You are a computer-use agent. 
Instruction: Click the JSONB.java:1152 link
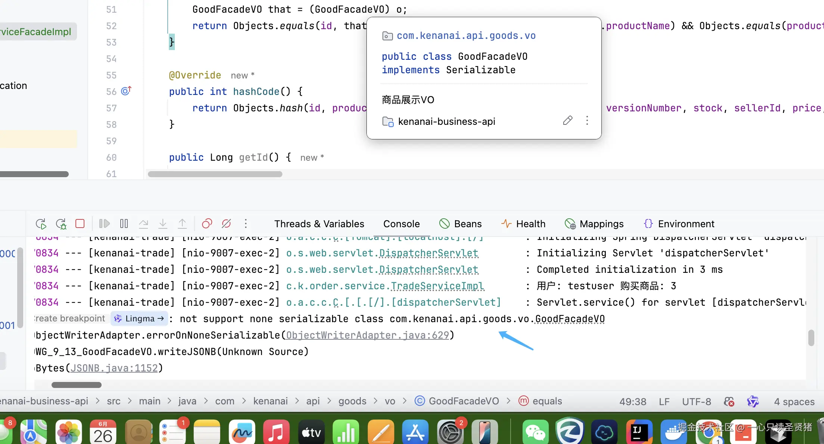[114, 368]
